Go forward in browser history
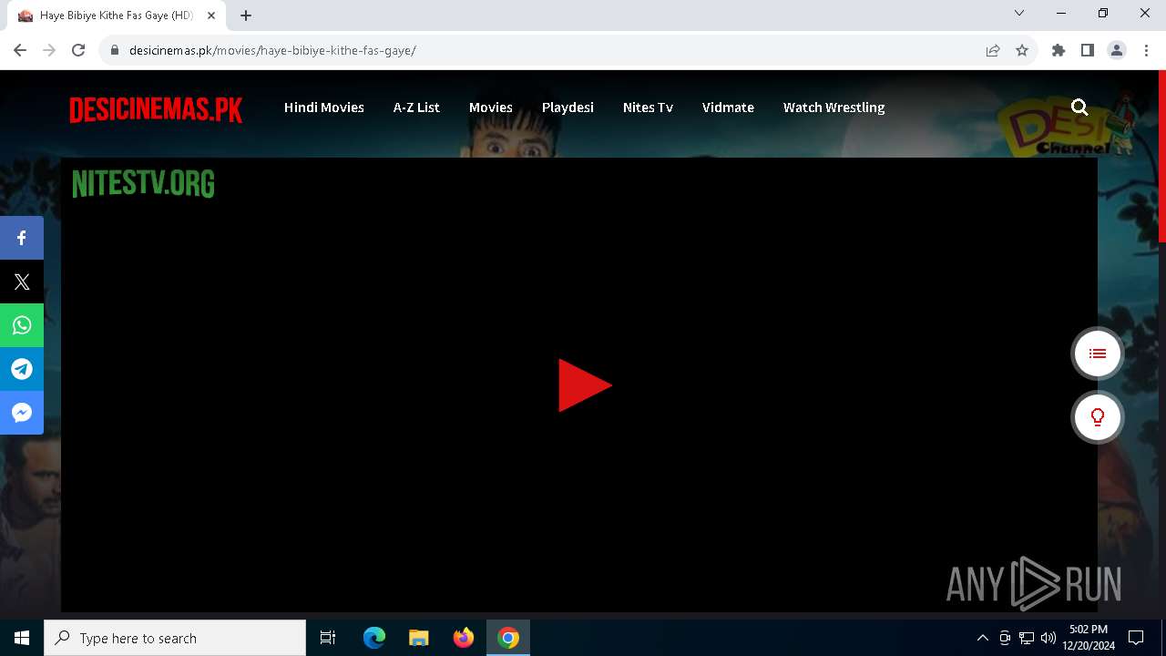The image size is (1166, 656). tap(49, 50)
